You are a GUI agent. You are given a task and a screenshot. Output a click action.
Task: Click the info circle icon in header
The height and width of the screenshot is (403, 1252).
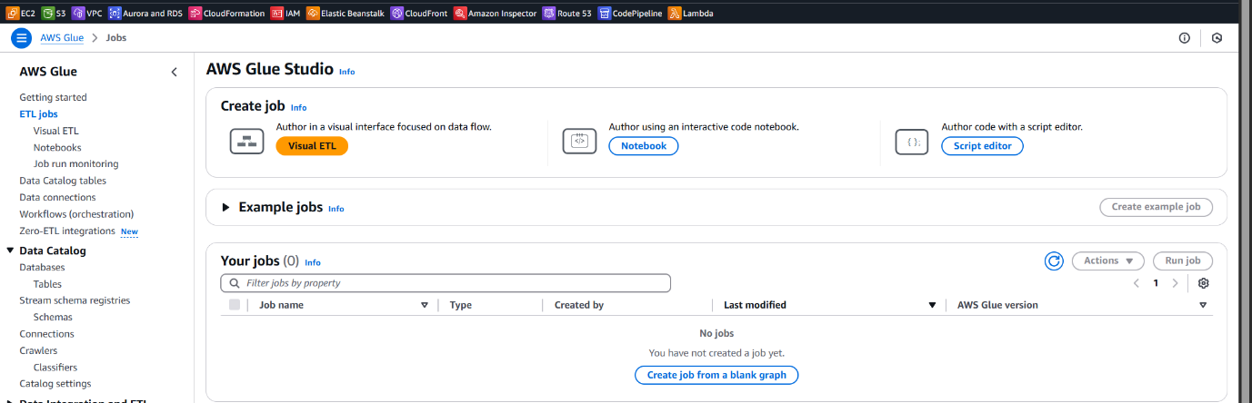coord(1185,38)
